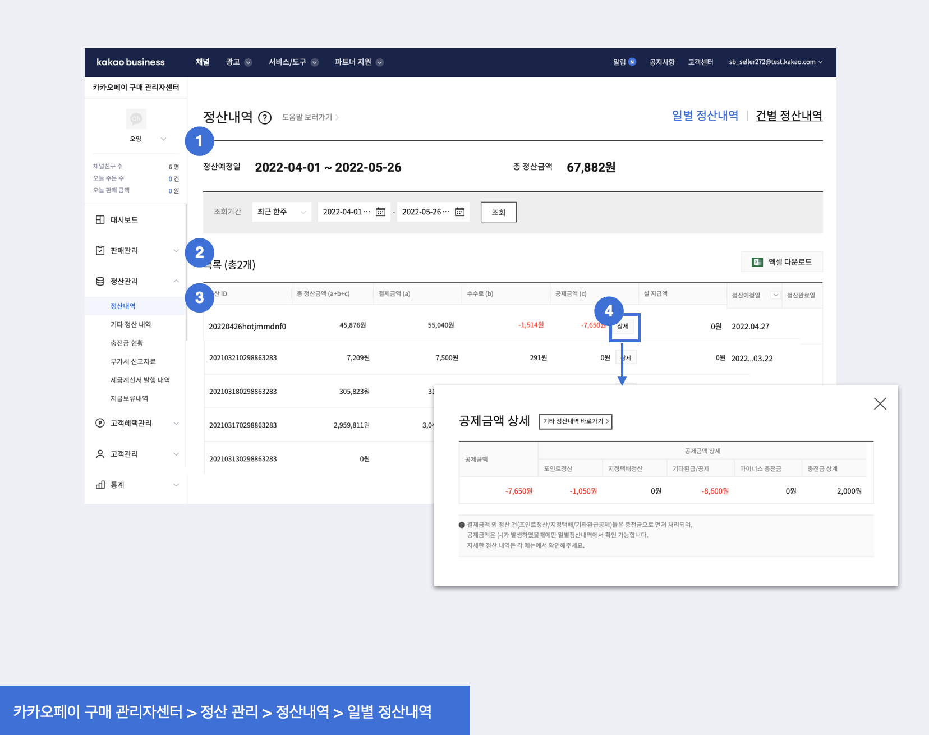Click the kakao business logo

[x=130, y=62]
